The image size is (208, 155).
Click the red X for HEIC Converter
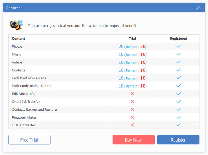point(132,125)
